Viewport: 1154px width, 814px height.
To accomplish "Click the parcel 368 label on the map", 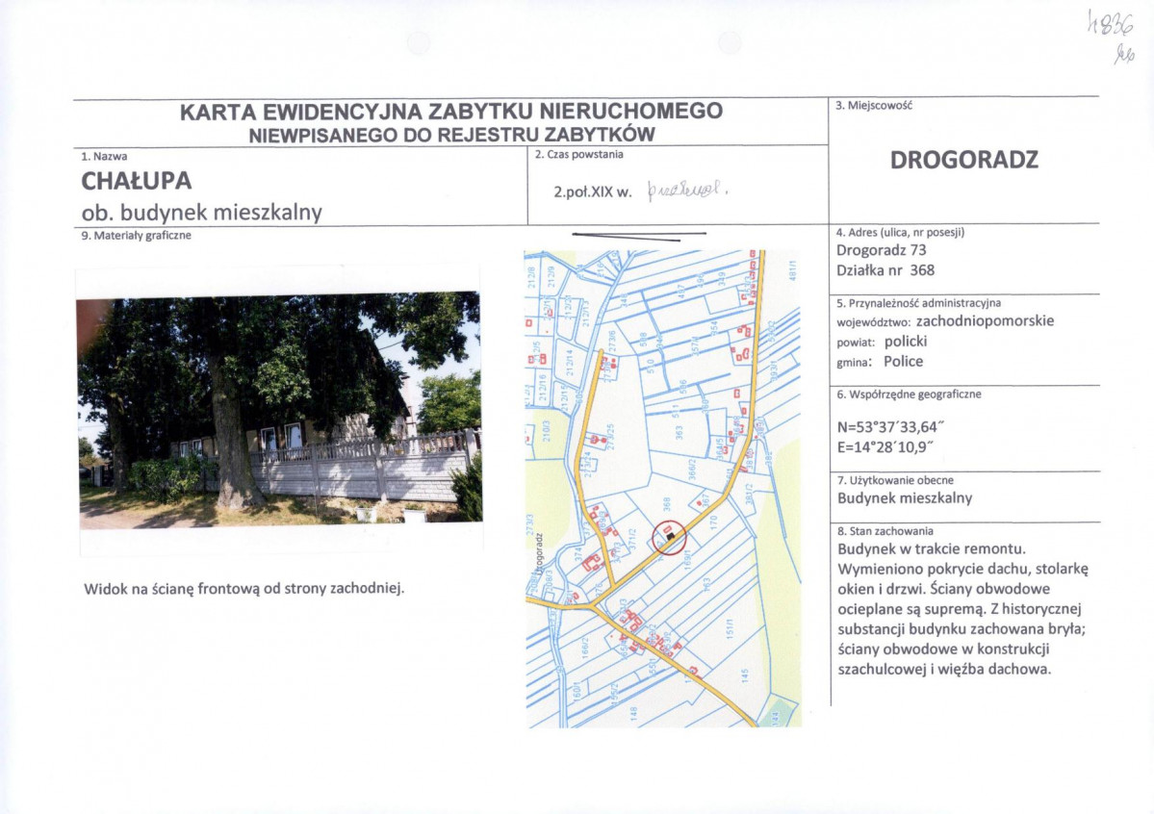I will click(667, 504).
